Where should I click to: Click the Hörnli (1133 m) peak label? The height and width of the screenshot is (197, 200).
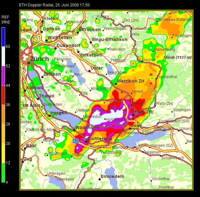click(178, 58)
